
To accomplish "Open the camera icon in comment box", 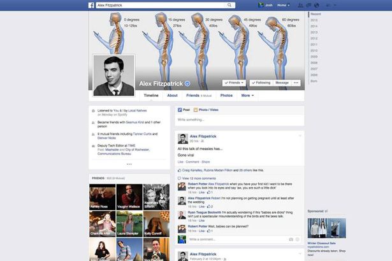I will coord(291,239).
